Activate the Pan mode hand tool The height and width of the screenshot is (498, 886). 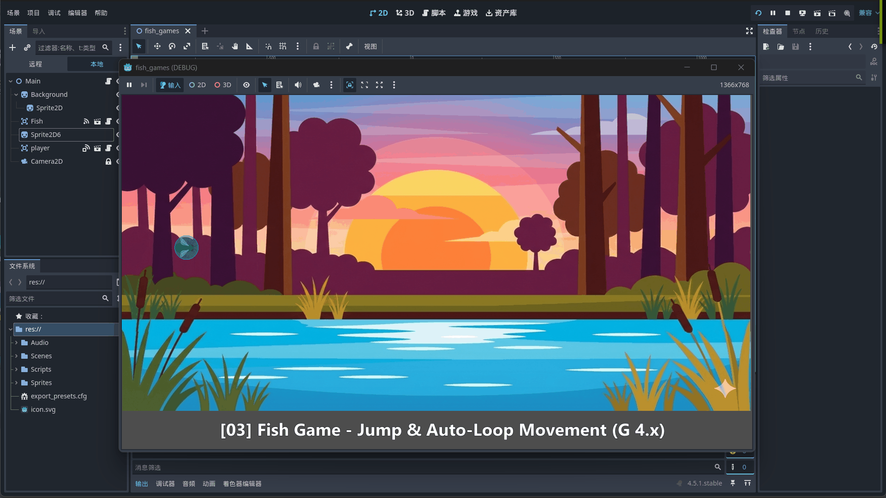pyautogui.click(x=235, y=47)
